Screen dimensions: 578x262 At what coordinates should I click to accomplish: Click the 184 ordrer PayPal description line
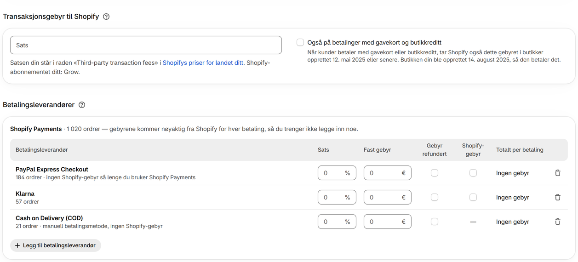click(x=105, y=177)
